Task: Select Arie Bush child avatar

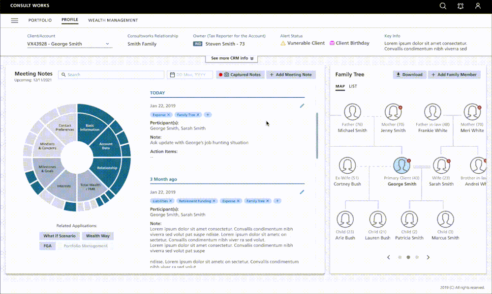Action: coord(345,219)
